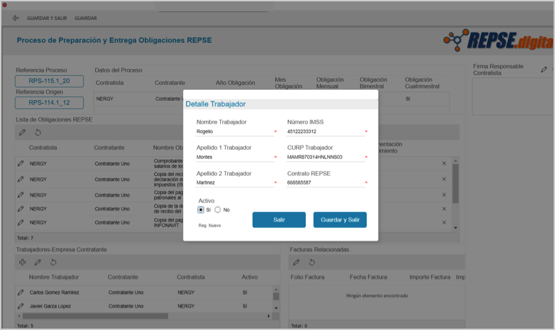Click workers table vertical scrollbar down arrow
The image size is (555, 330).
pos(276,308)
